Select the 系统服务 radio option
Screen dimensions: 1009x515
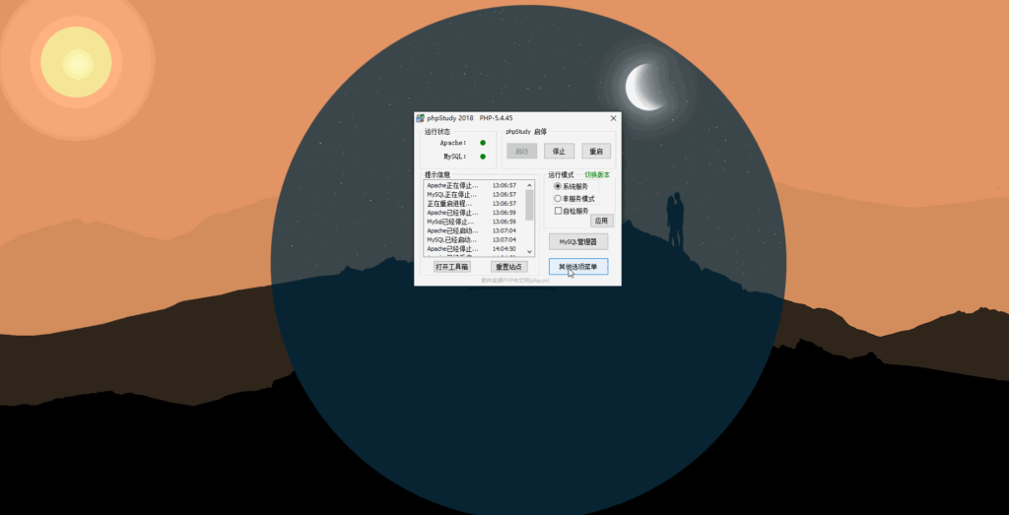[x=558, y=186]
